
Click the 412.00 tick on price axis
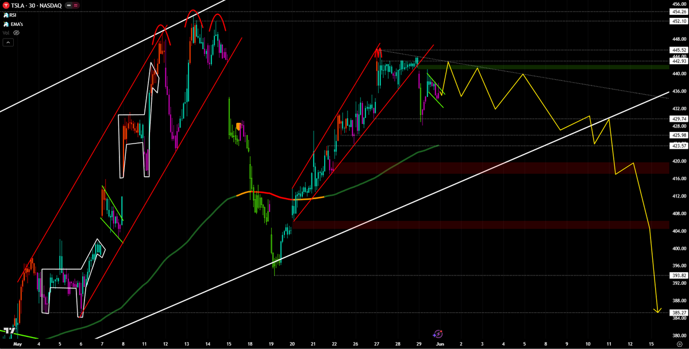coord(679,196)
